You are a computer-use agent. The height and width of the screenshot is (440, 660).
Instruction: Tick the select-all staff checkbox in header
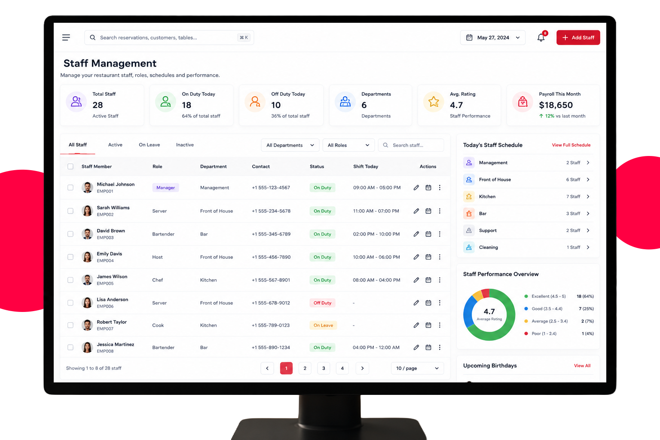point(70,167)
